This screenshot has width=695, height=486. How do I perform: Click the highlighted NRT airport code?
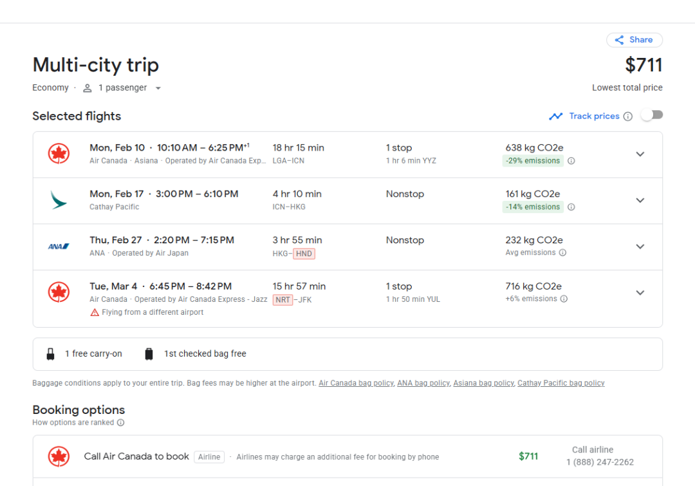click(283, 300)
